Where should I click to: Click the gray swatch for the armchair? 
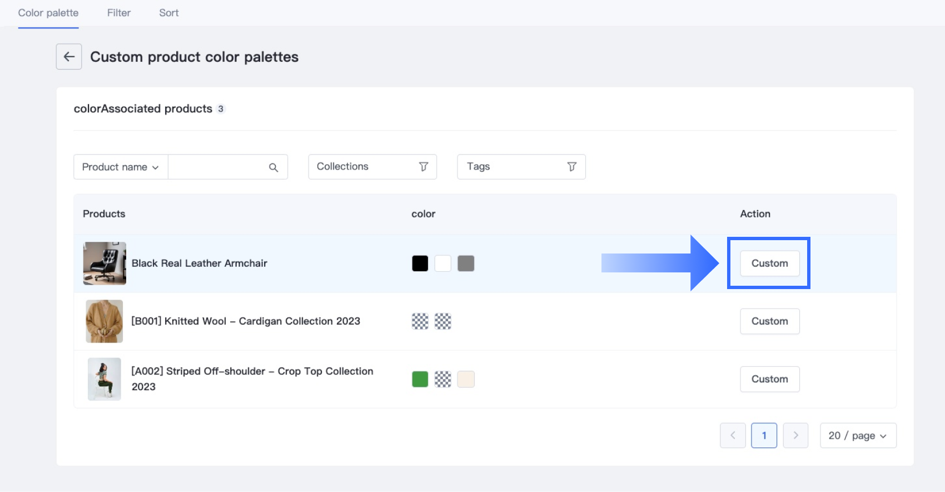pyautogui.click(x=466, y=264)
